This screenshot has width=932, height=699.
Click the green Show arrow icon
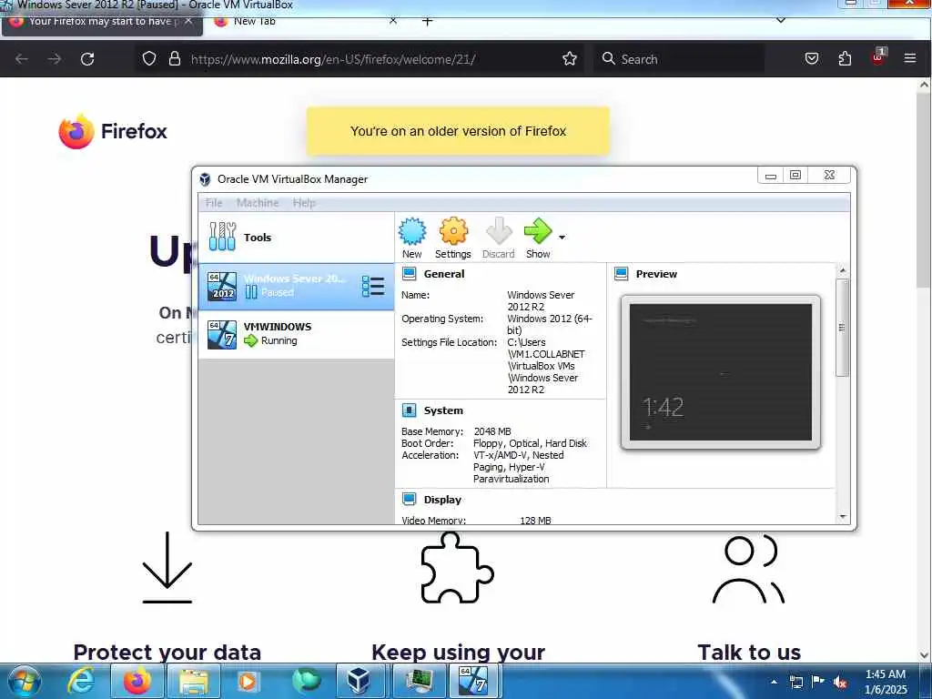(x=538, y=231)
